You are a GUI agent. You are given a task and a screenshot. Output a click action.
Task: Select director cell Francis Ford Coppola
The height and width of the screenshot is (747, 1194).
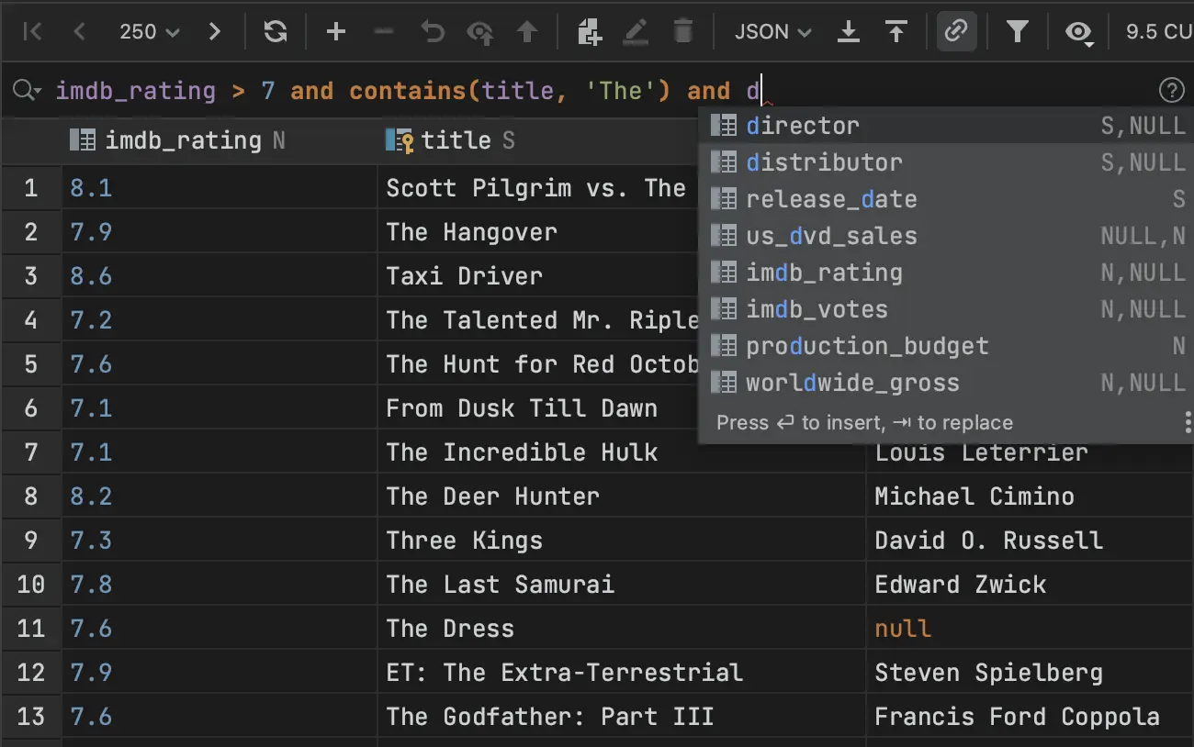(x=1031, y=717)
